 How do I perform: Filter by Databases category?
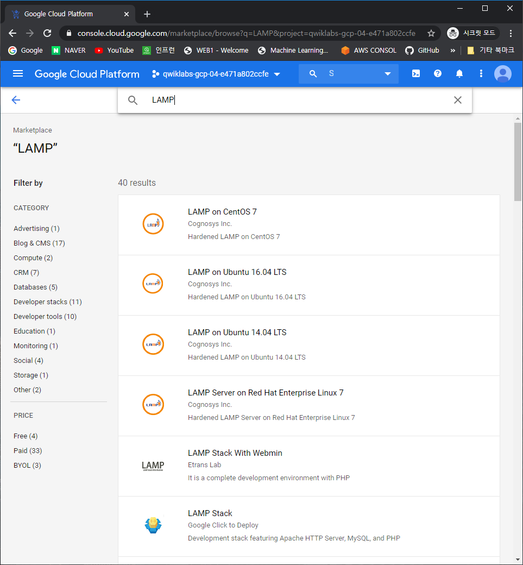pos(35,287)
